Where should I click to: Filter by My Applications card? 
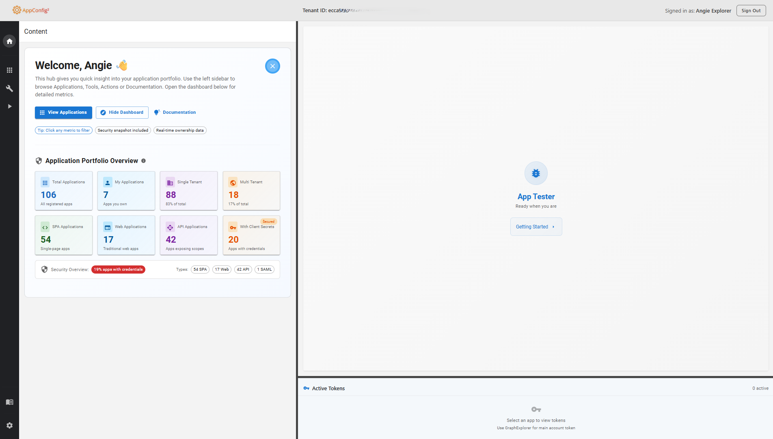click(x=126, y=191)
